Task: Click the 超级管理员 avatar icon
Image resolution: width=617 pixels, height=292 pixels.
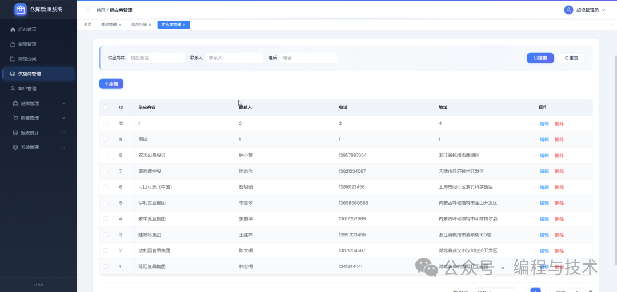Action: (568, 10)
